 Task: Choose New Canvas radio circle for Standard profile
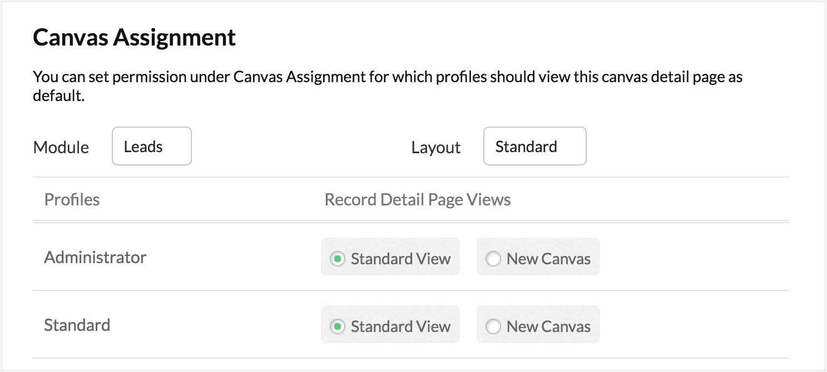(493, 326)
